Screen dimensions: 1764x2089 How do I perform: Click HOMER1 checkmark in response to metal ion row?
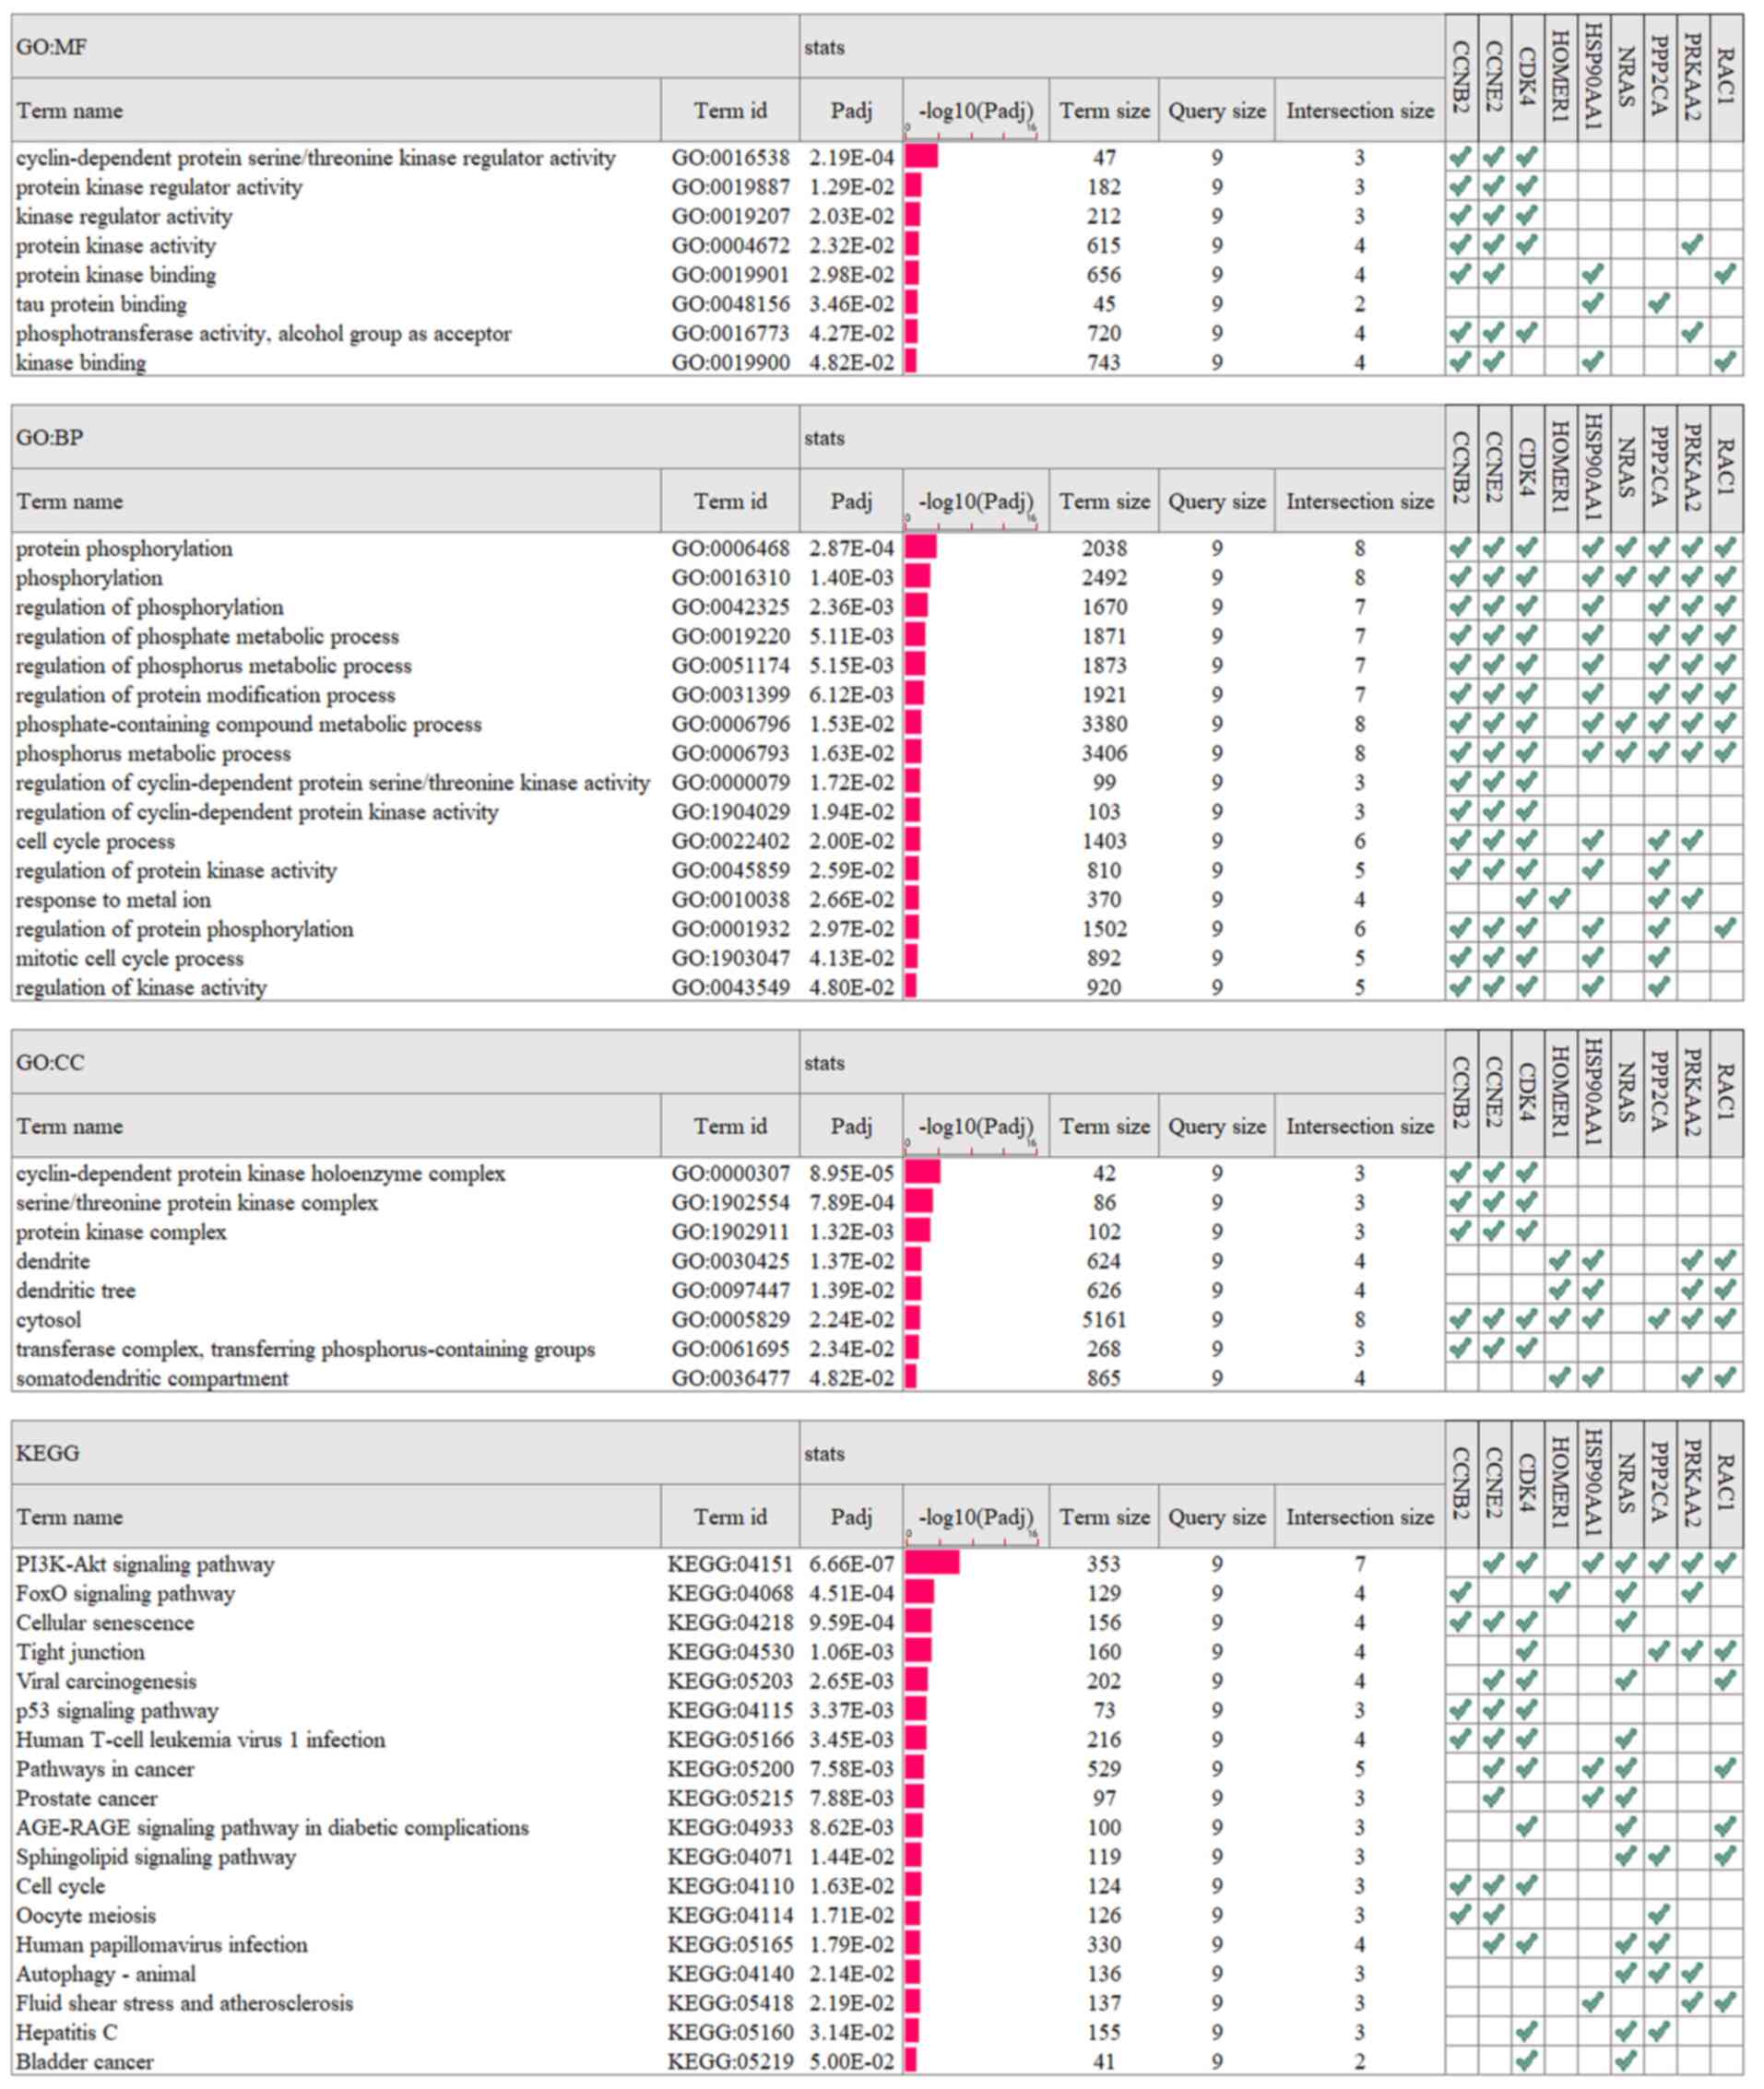[1560, 900]
